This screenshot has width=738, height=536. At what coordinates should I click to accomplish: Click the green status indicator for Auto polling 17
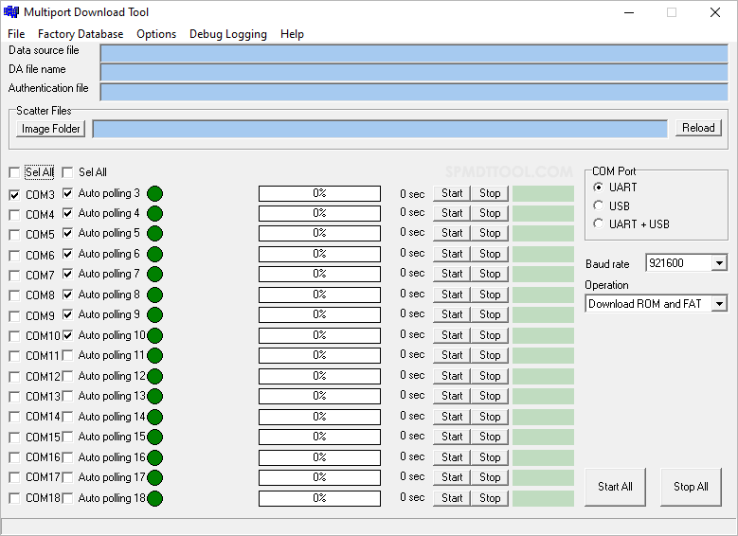pos(154,477)
